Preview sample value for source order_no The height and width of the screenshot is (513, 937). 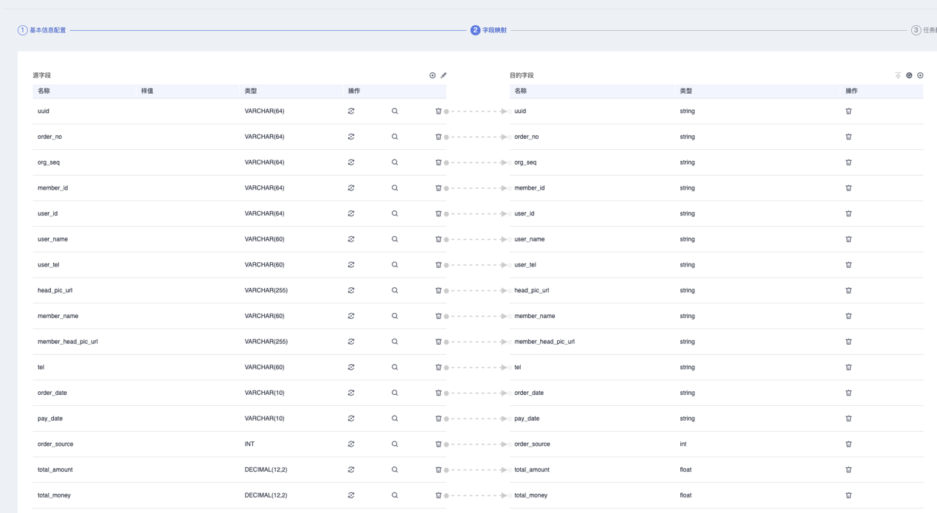[x=395, y=137]
